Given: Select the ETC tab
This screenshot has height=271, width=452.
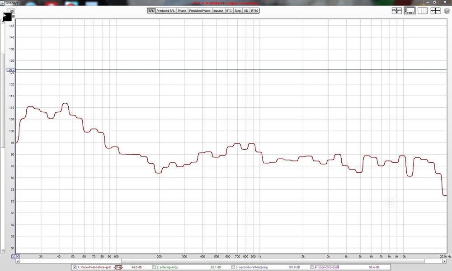Looking at the screenshot, I should [229, 11].
